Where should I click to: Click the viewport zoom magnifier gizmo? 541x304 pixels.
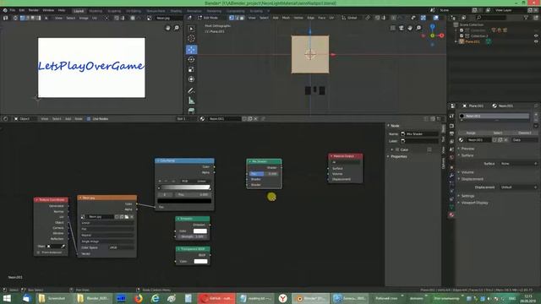pyautogui.click(x=418, y=28)
